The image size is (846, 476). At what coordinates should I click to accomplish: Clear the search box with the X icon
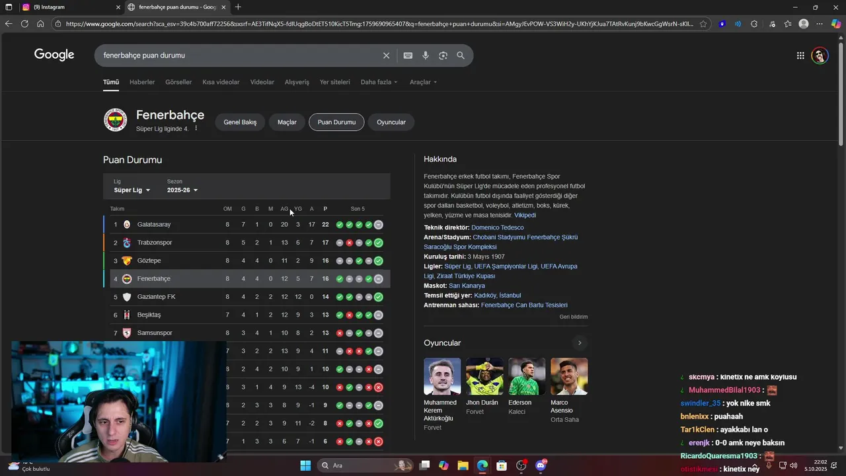pyautogui.click(x=387, y=56)
